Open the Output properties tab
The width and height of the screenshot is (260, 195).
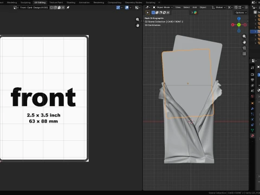tap(252, 80)
